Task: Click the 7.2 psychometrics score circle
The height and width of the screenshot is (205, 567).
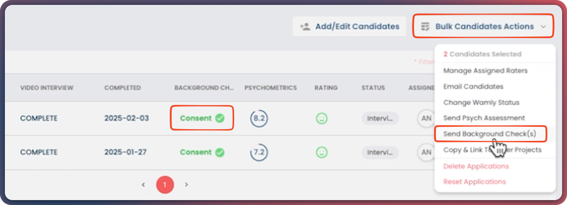Action: [259, 152]
